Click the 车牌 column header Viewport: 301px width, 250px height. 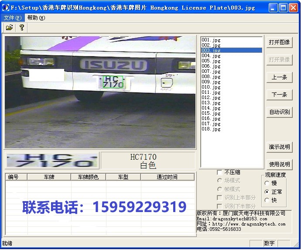(x=49, y=177)
